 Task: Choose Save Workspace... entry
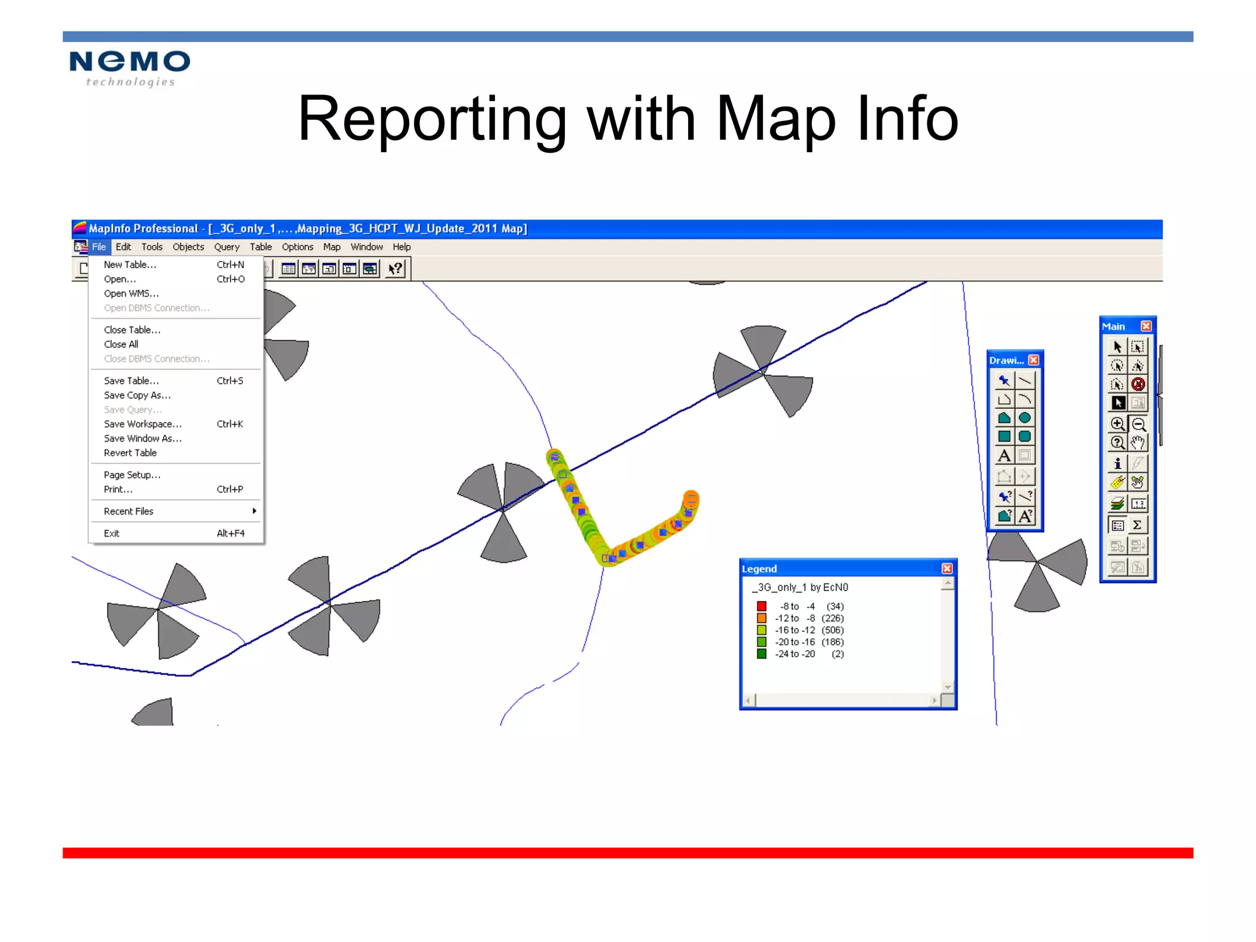pos(176,424)
